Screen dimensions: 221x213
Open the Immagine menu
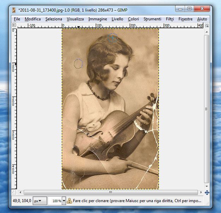[98, 19]
